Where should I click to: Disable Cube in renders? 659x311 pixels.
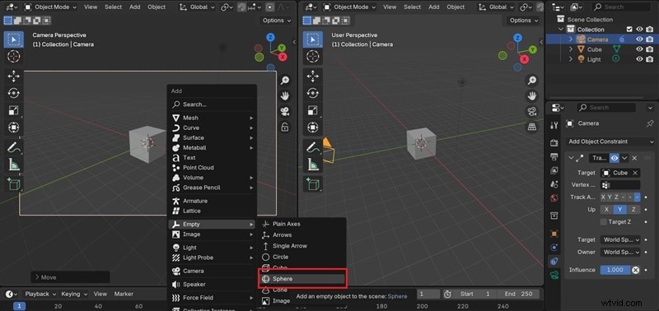click(x=650, y=49)
